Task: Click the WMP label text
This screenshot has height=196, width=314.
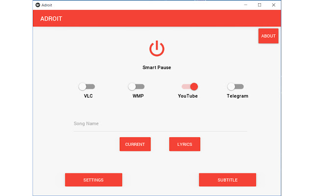Action: (x=138, y=96)
